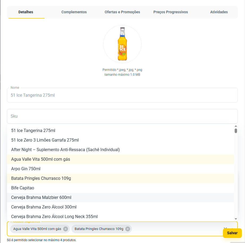The image size is (245, 243).
Task: Deselect Batata Pringles Churrasco 109g option
Action: pyautogui.click(x=120, y=178)
